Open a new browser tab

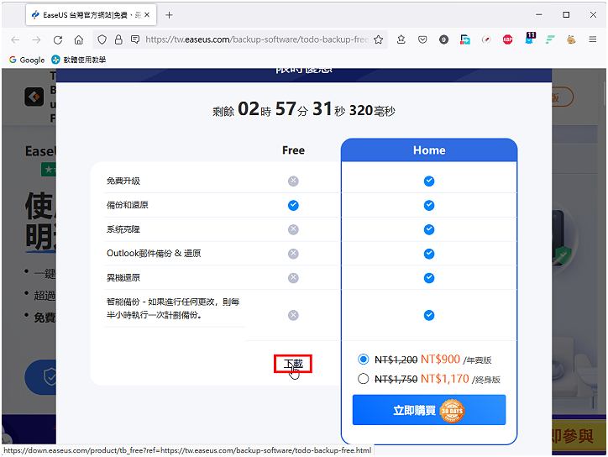tap(169, 15)
